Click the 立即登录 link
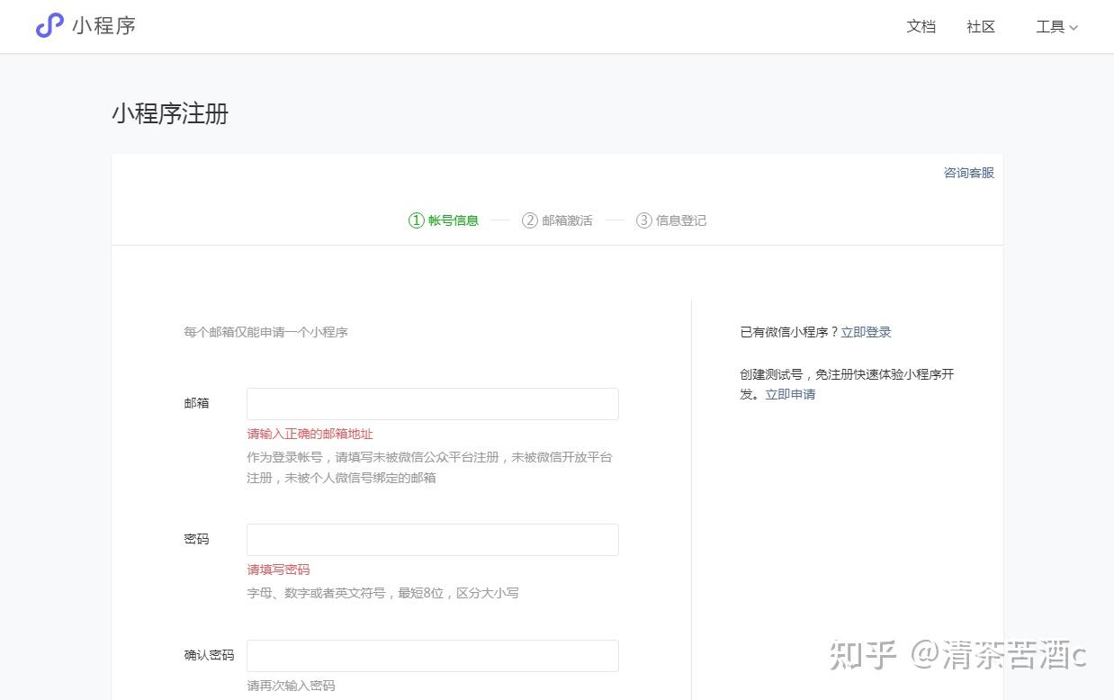Screen dimensions: 1114x700 point(867,332)
